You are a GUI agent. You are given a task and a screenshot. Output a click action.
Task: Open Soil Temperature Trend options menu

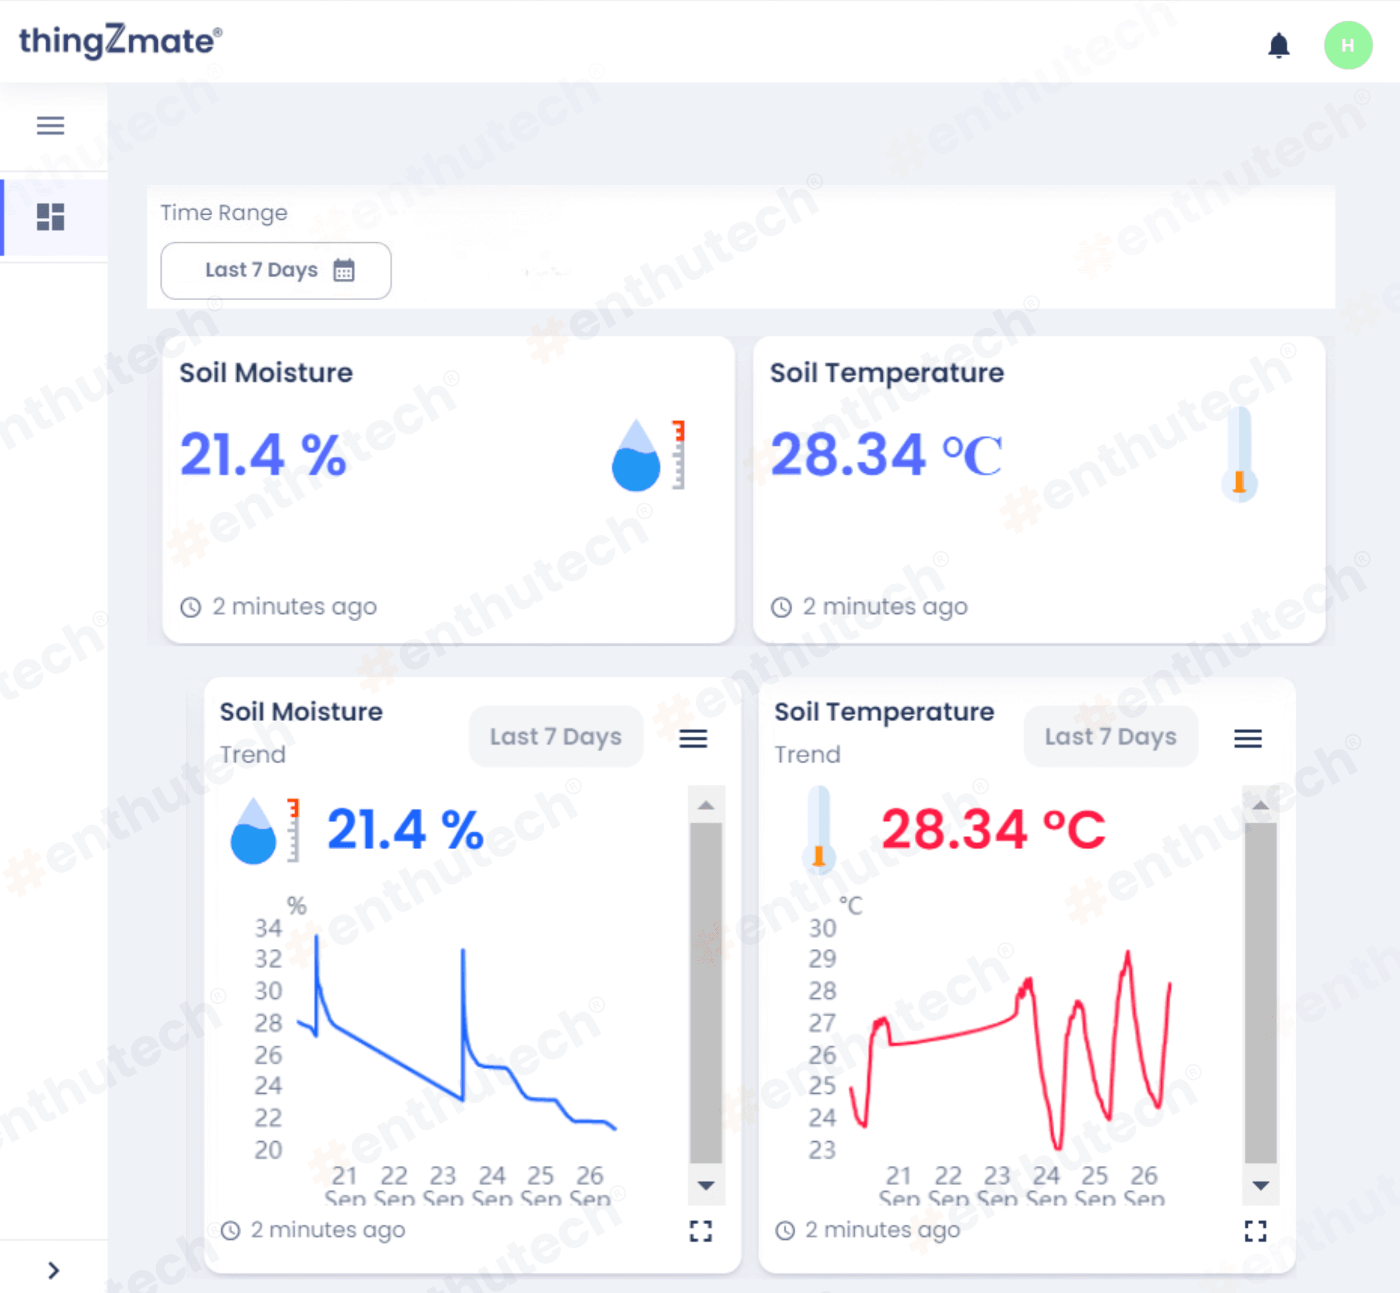1247,738
